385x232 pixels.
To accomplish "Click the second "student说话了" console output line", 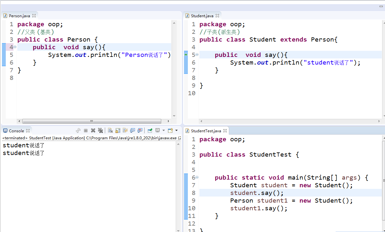I will (x=23, y=153).
